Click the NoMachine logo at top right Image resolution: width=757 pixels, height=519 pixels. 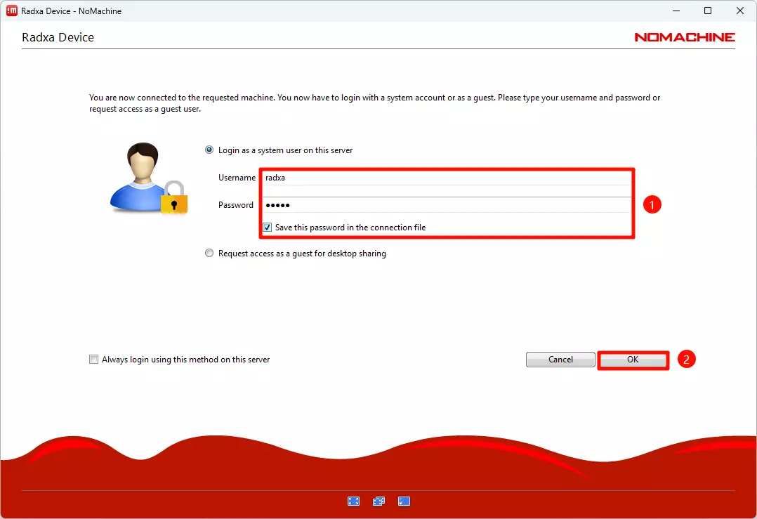pos(684,37)
